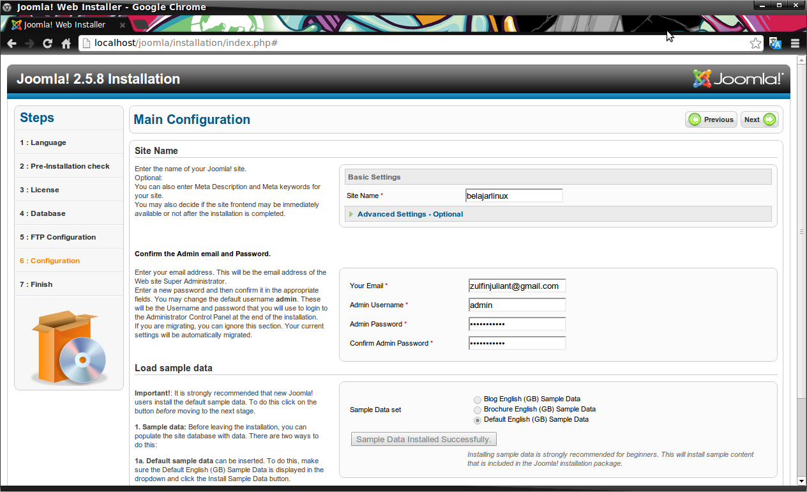Image resolution: width=807 pixels, height=492 pixels.
Task: Click the Next button
Action: point(760,119)
